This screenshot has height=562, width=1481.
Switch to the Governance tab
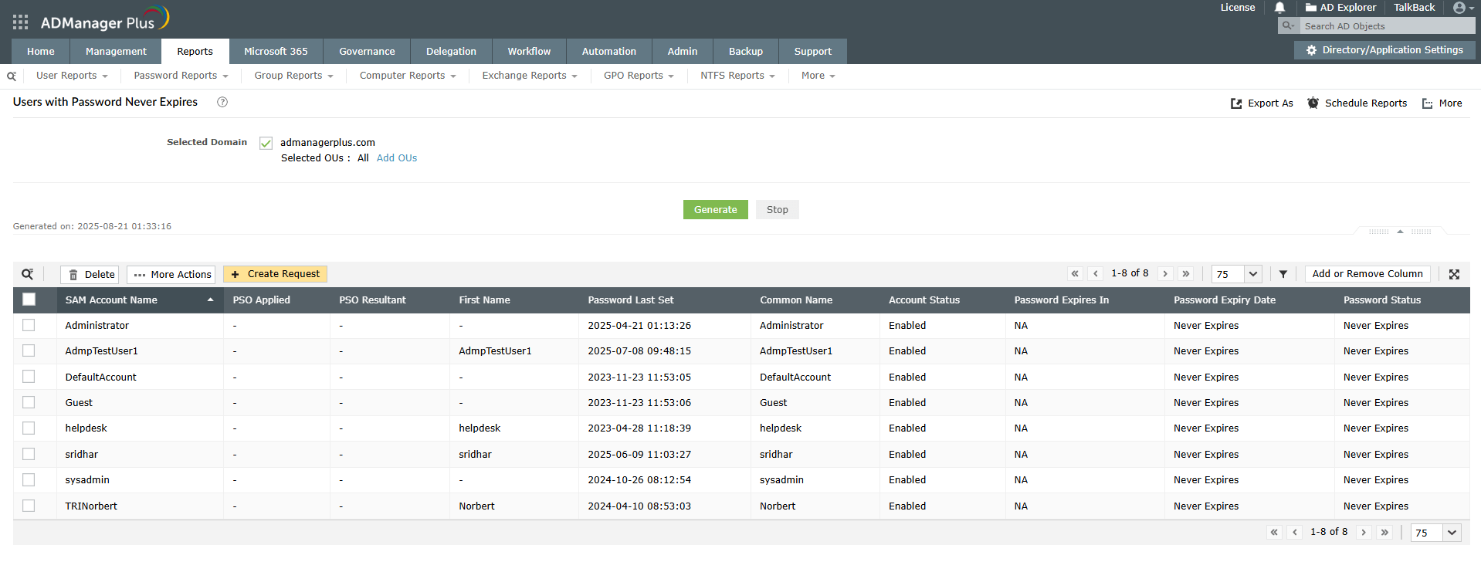(x=367, y=52)
